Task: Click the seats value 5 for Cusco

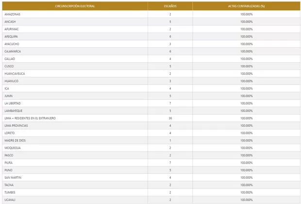Action: (170, 66)
